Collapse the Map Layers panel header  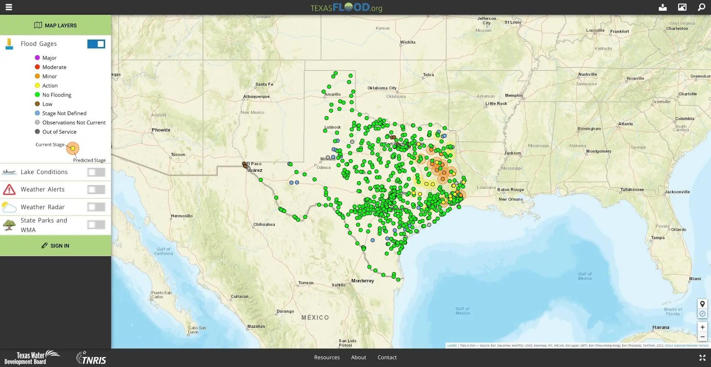pos(56,25)
